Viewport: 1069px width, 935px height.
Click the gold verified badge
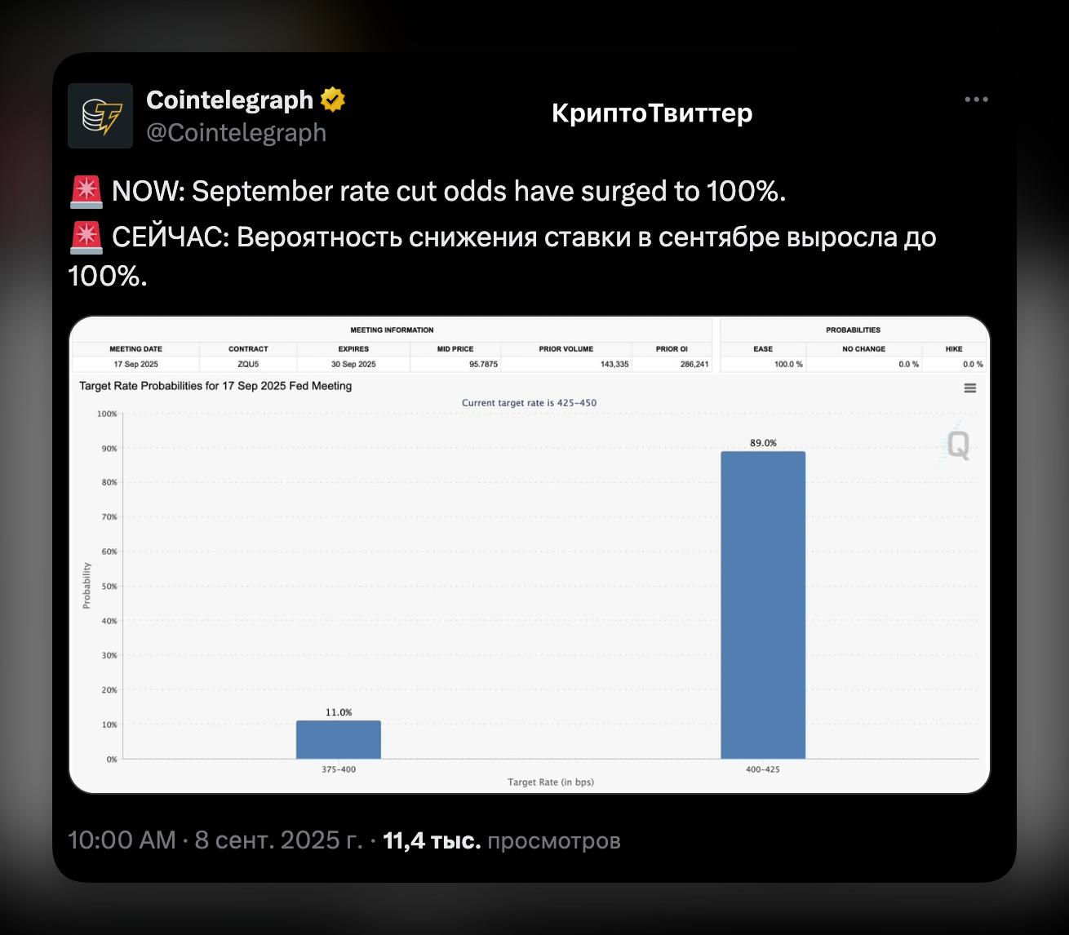[x=332, y=100]
